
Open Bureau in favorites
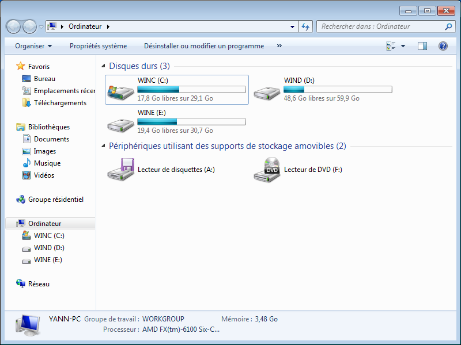[x=44, y=79]
